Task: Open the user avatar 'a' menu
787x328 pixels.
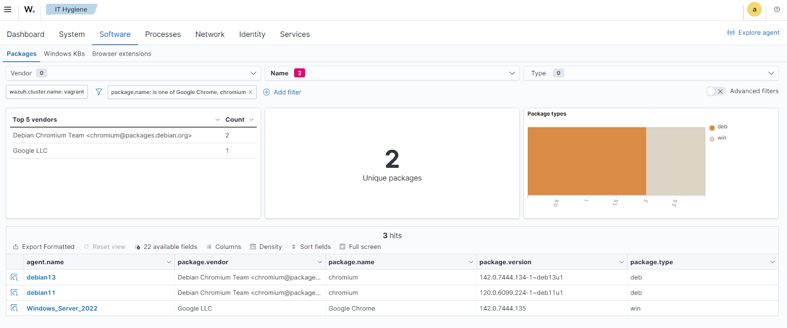Action: pyautogui.click(x=754, y=9)
